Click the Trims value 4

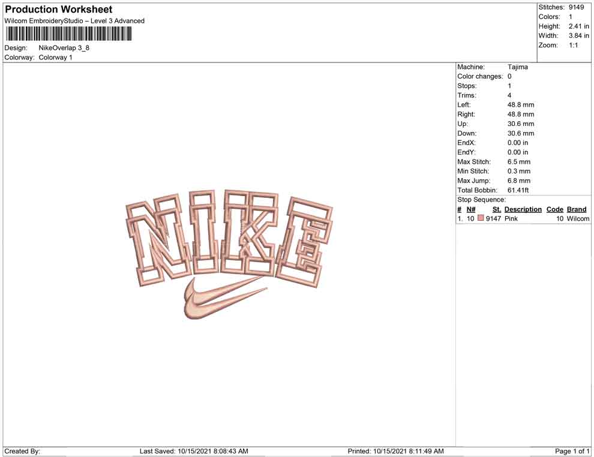(x=509, y=95)
